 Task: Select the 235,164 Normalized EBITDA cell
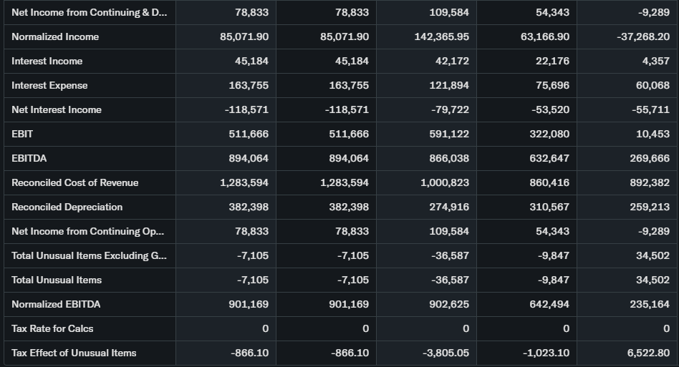click(649, 304)
